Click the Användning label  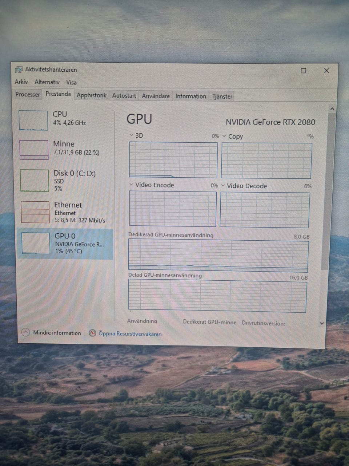coord(142,321)
